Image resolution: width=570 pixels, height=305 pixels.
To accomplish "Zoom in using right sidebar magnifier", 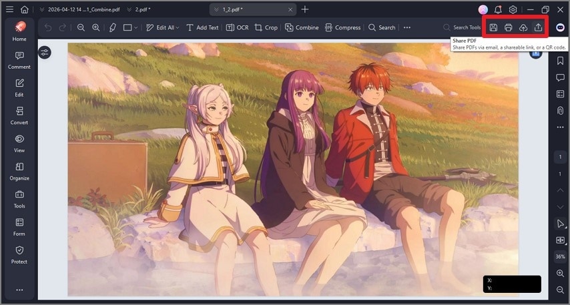I will pyautogui.click(x=560, y=274).
